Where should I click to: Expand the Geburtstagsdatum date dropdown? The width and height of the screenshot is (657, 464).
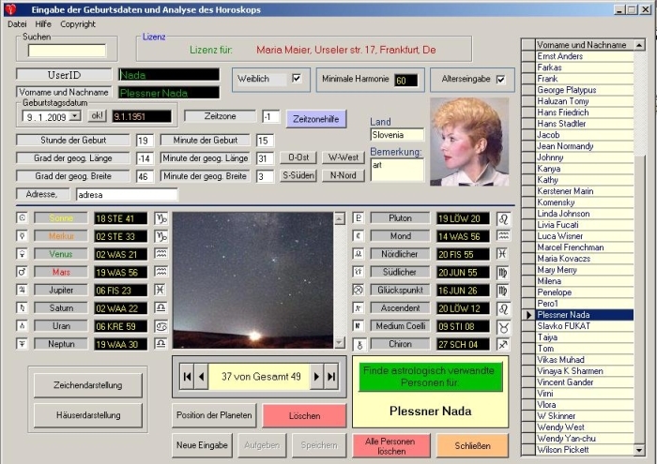point(74,116)
